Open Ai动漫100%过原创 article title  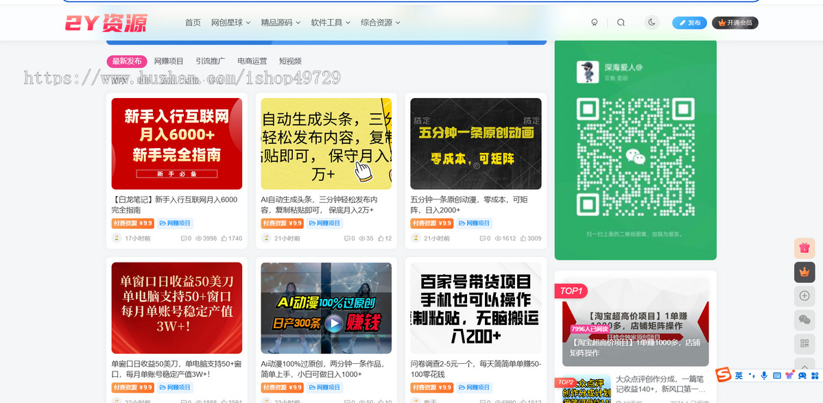tap(321, 369)
